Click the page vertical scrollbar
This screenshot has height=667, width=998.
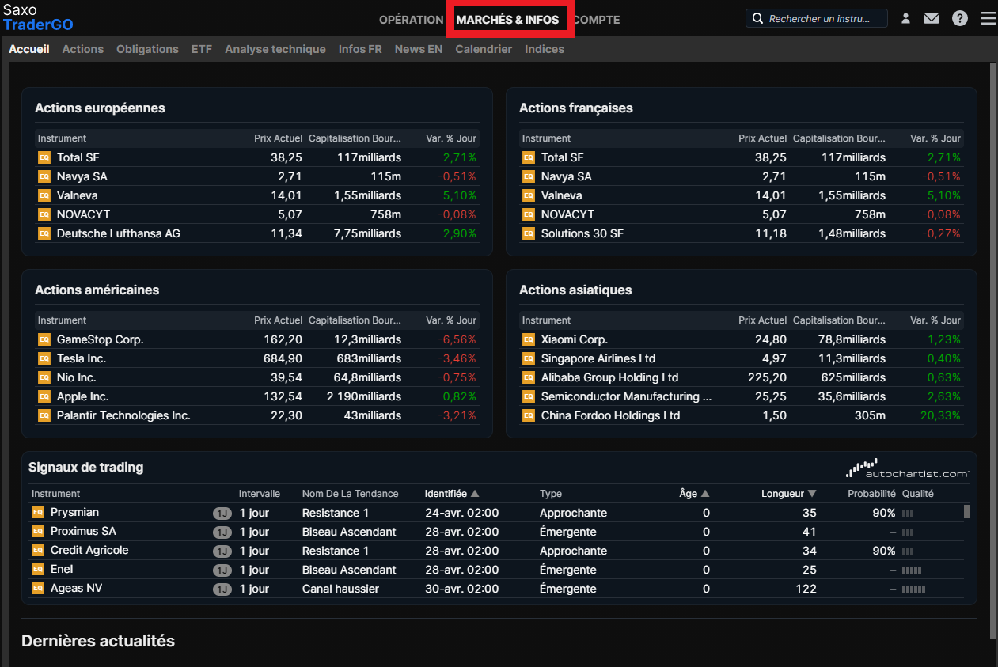pyautogui.click(x=993, y=351)
